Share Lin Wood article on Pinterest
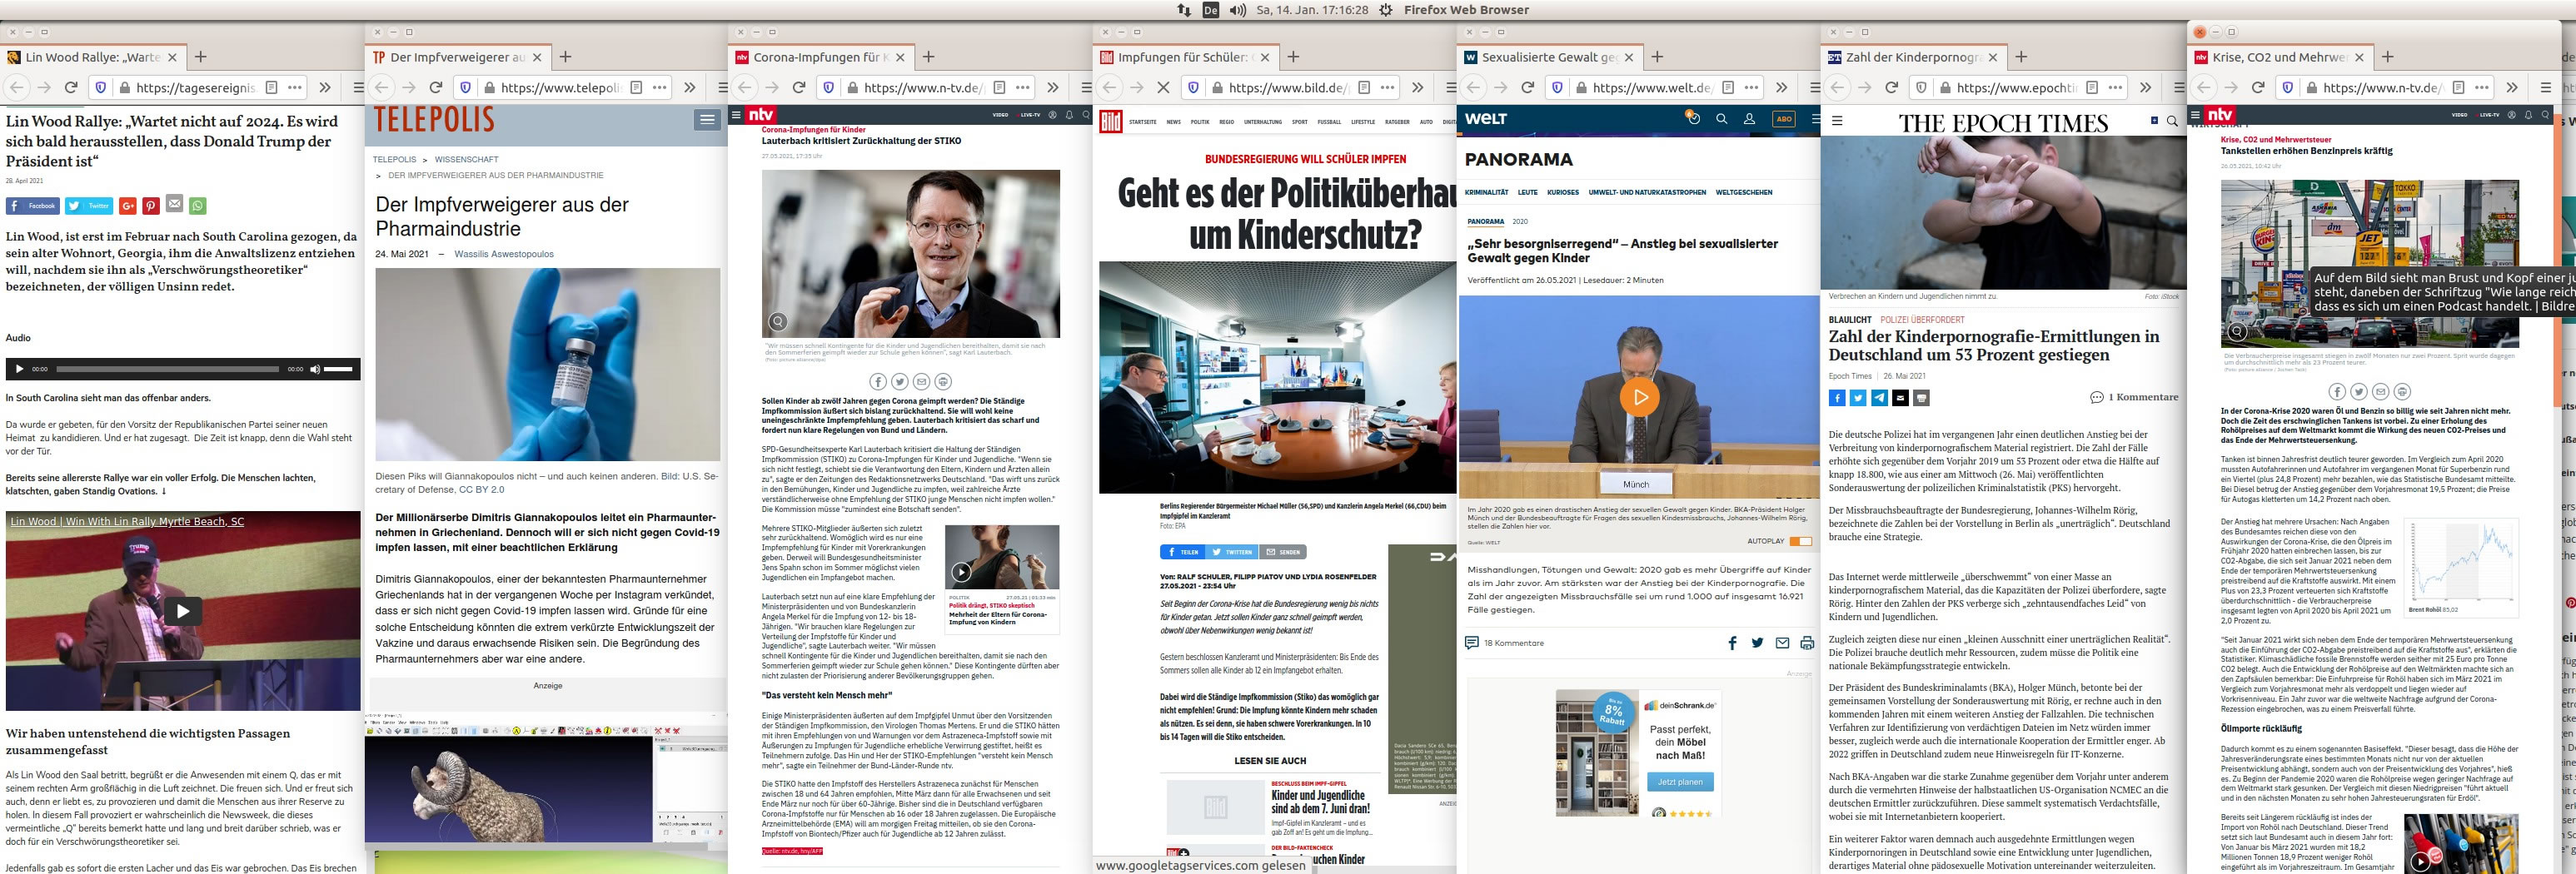This screenshot has width=2576, height=874. [150, 206]
